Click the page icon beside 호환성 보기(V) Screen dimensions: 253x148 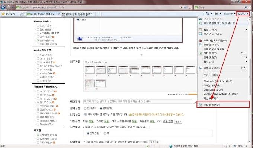click(x=200, y=45)
